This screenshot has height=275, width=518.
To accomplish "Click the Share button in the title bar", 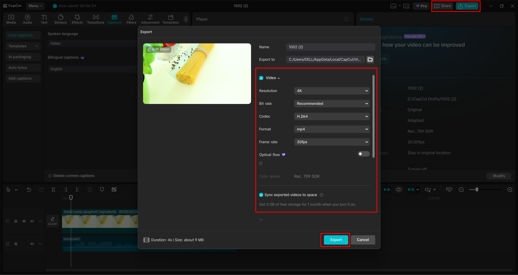I will click(x=442, y=6).
